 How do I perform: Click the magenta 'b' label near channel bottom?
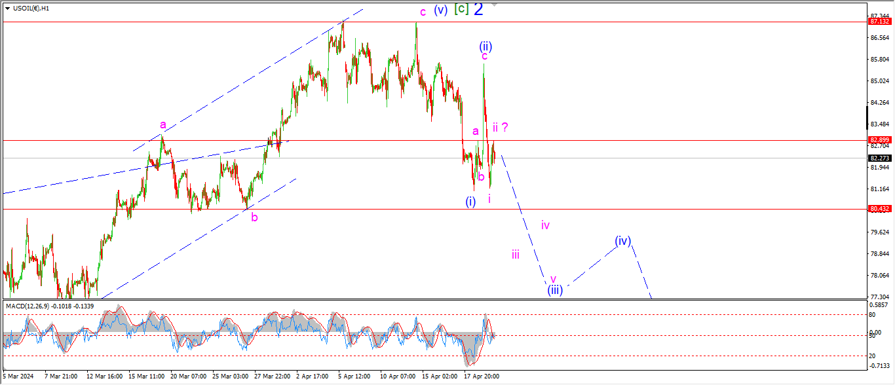[x=254, y=217]
